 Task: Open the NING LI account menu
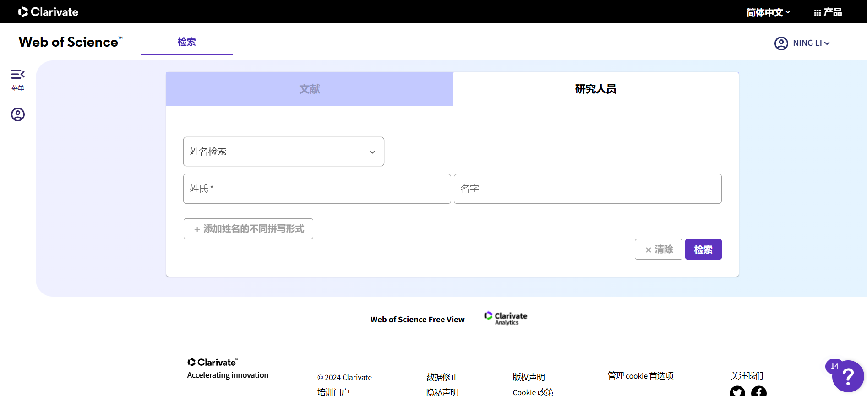click(811, 43)
